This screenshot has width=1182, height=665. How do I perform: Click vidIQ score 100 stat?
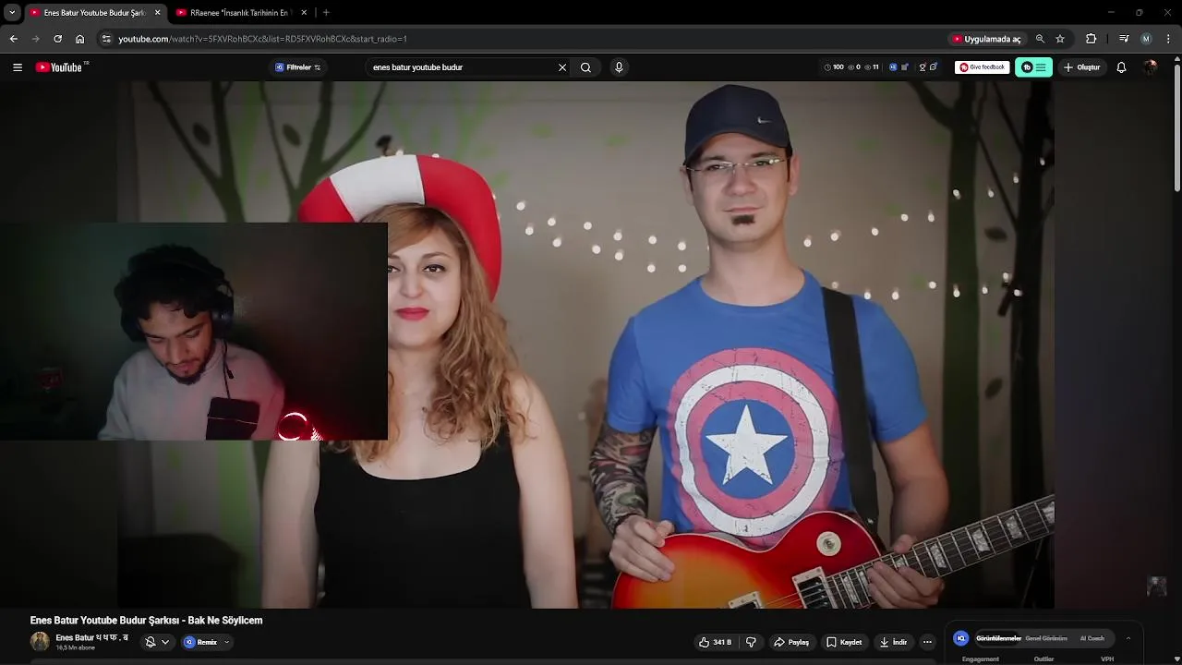point(833,67)
